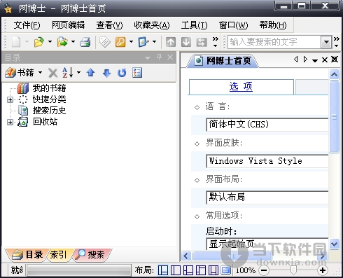
Task: Open the 语言 简体中文(CHS) combo box
Action: point(267,125)
